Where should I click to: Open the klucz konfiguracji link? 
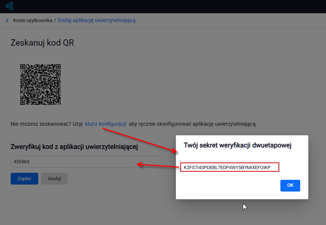pos(106,124)
